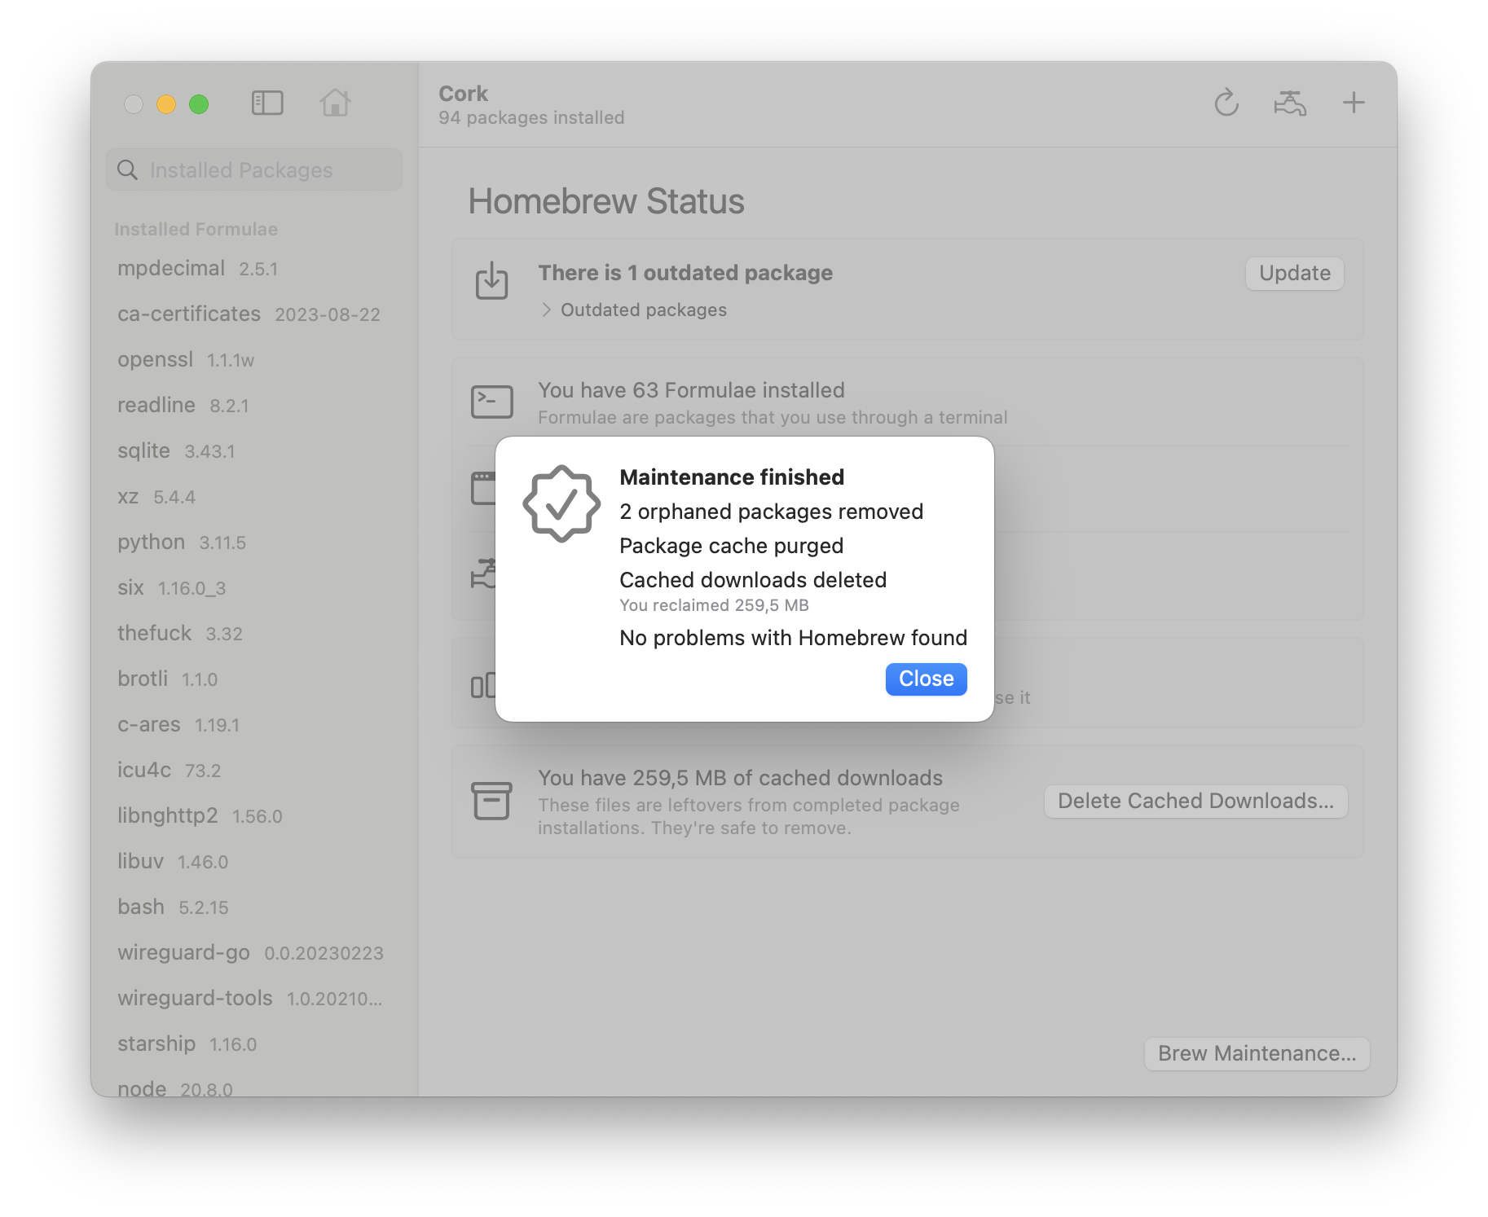Open the tap management faucet icon
The image size is (1488, 1217).
point(1290,103)
